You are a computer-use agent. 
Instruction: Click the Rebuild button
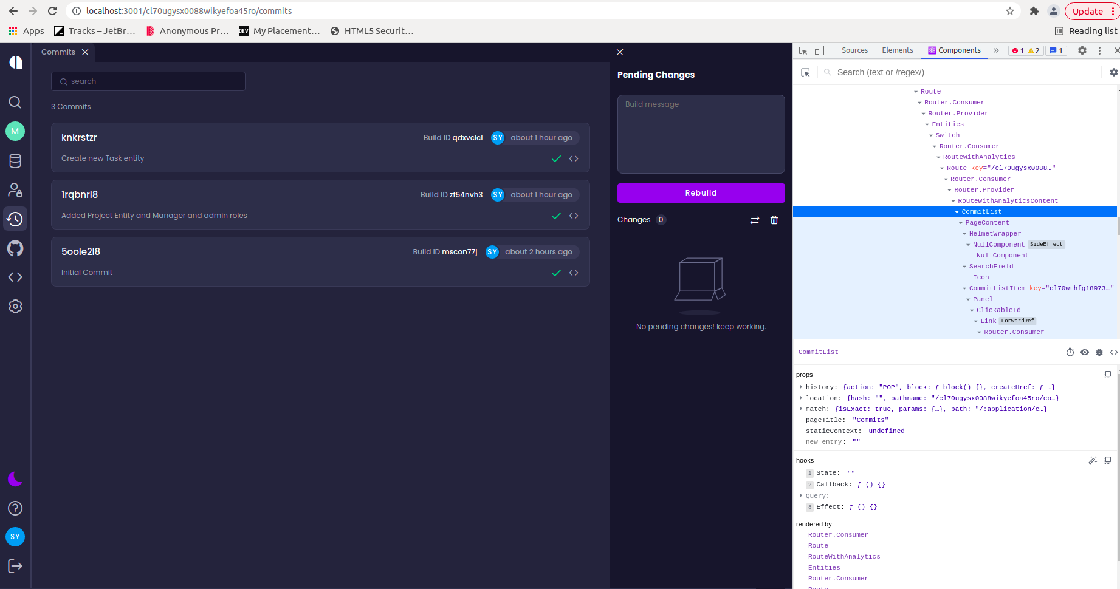click(x=700, y=192)
